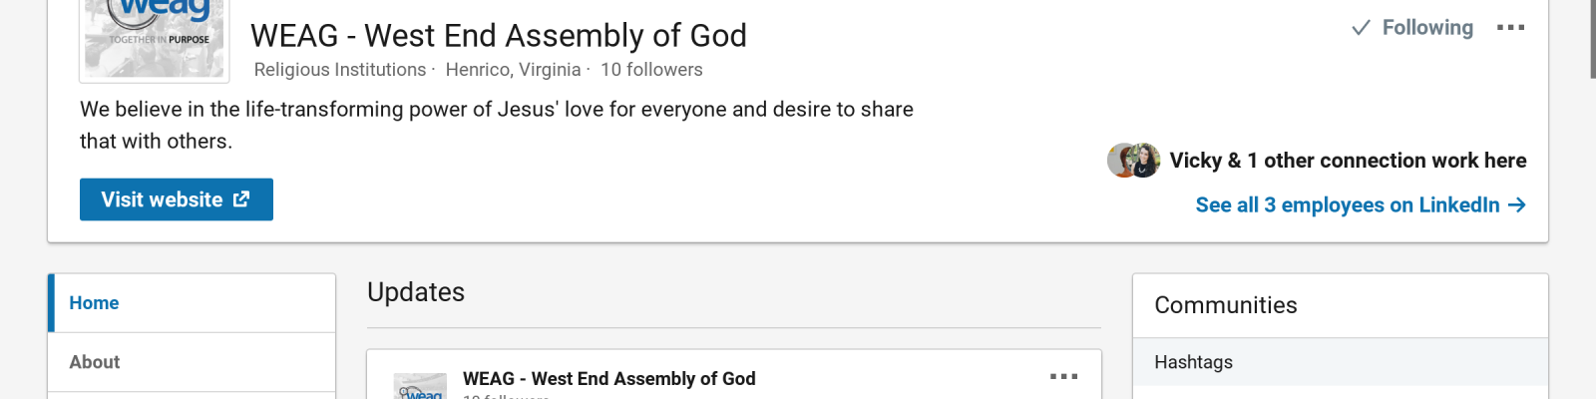The image size is (1596, 399).
Task: Toggle the Following status for WEAG
Action: [1412, 28]
